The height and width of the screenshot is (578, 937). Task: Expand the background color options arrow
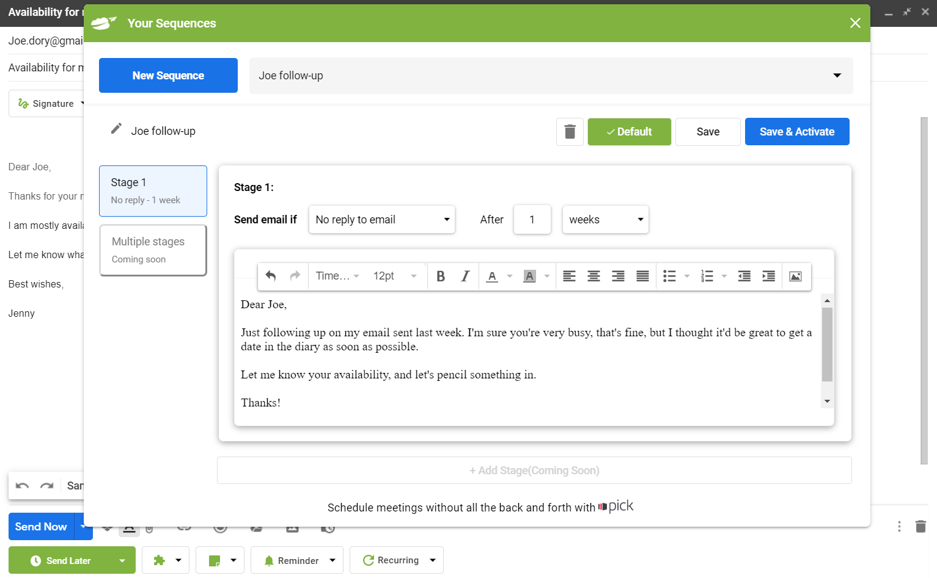[547, 276]
